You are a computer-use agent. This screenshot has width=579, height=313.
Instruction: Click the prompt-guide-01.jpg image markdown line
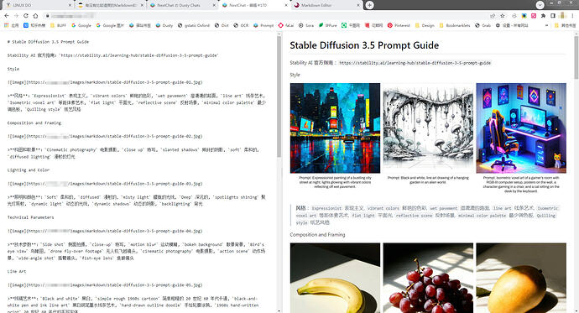click(x=105, y=82)
